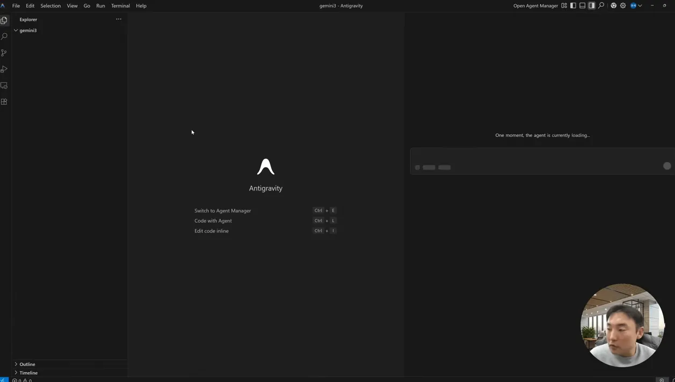The width and height of the screenshot is (675, 382).
Task: Click the remote window indicator in status bar
Action: 4,380
